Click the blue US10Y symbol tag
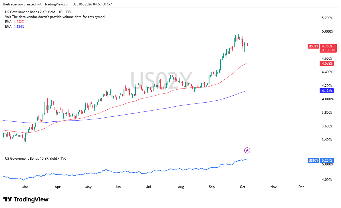Screen dimensions: 341x208 pyautogui.click(x=313, y=161)
